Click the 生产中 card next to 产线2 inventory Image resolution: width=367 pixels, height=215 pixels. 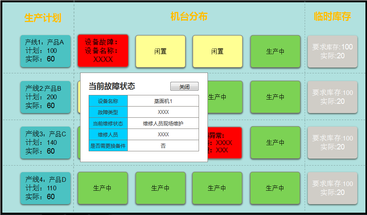click(275, 97)
